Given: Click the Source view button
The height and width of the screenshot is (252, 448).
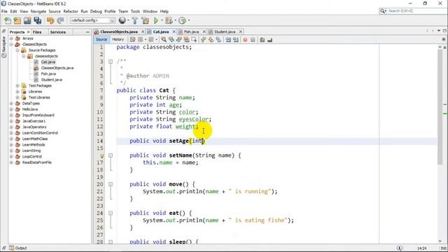Looking at the screenshot, I should click(101, 39).
